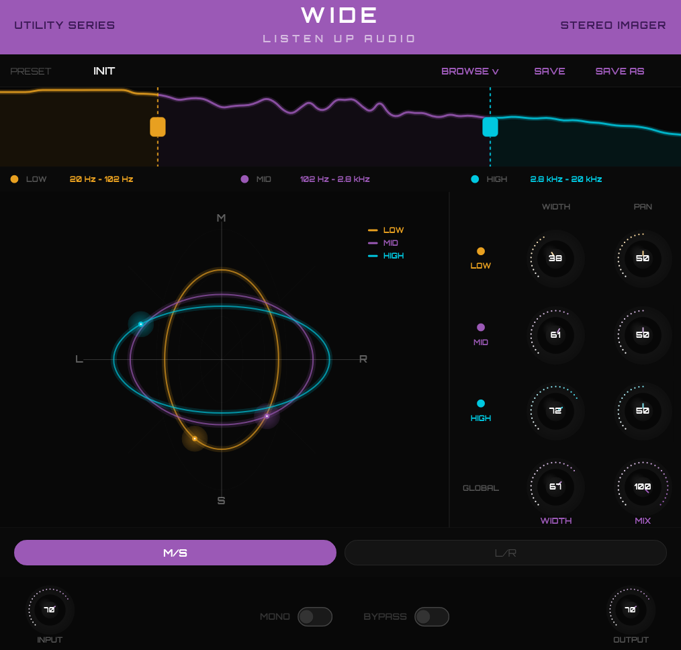The width and height of the screenshot is (681, 650).
Task: Click the INPUT gain knob
Action: (x=50, y=610)
